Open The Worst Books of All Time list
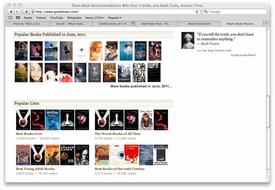Viewport: 275px width, 190px height. click(118, 134)
